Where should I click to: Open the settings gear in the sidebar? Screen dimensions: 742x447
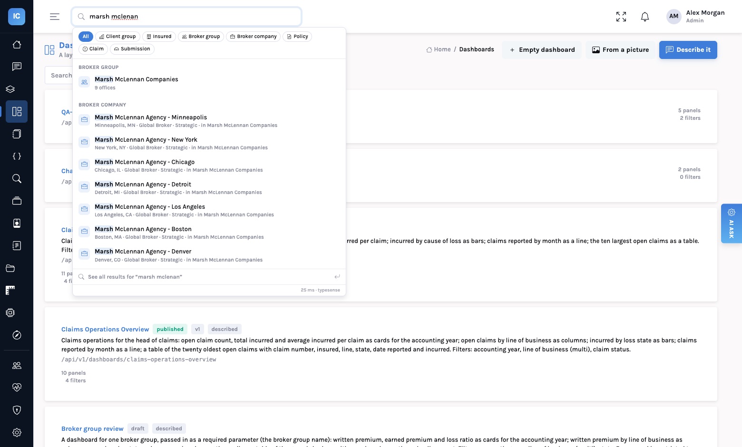click(17, 432)
